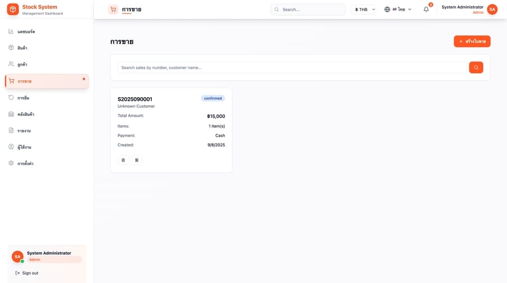
Task: Open the THB currency dropdown
Action: (x=364, y=10)
